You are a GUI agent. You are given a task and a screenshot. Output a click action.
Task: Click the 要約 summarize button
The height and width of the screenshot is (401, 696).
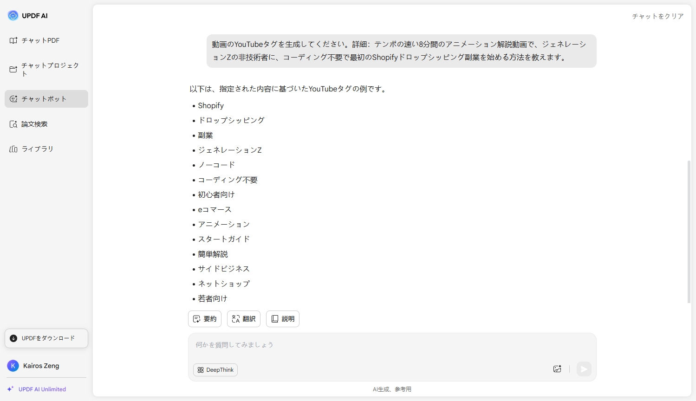(x=205, y=319)
